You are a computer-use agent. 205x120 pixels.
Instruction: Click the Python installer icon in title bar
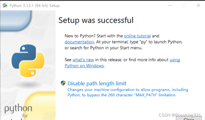tap(5, 5)
